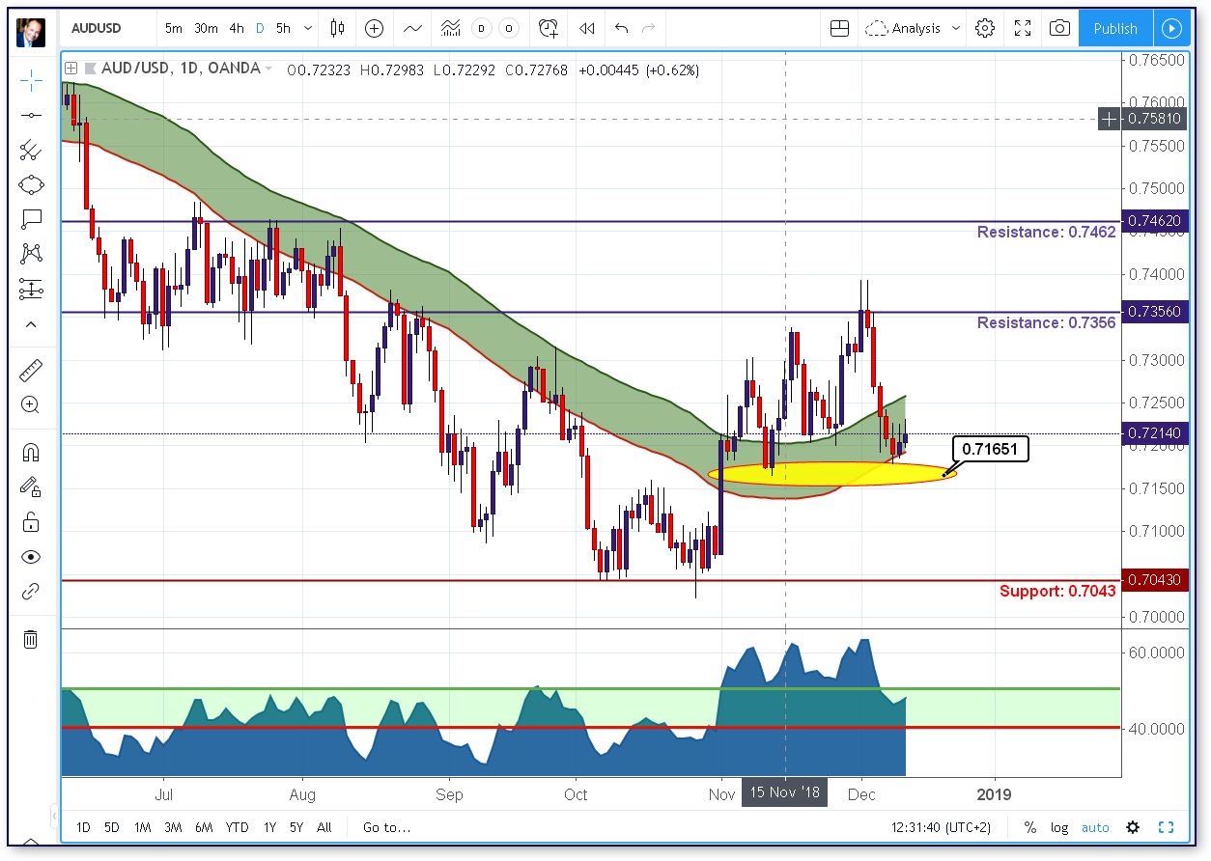Select the All date range
This screenshot has width=1211, height=861.
[x=324, y=827]
